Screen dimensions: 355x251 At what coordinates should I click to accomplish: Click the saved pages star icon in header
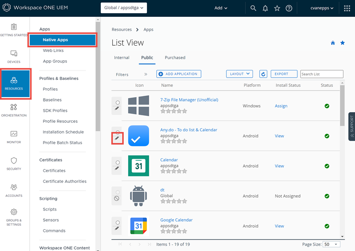[277, 8]
